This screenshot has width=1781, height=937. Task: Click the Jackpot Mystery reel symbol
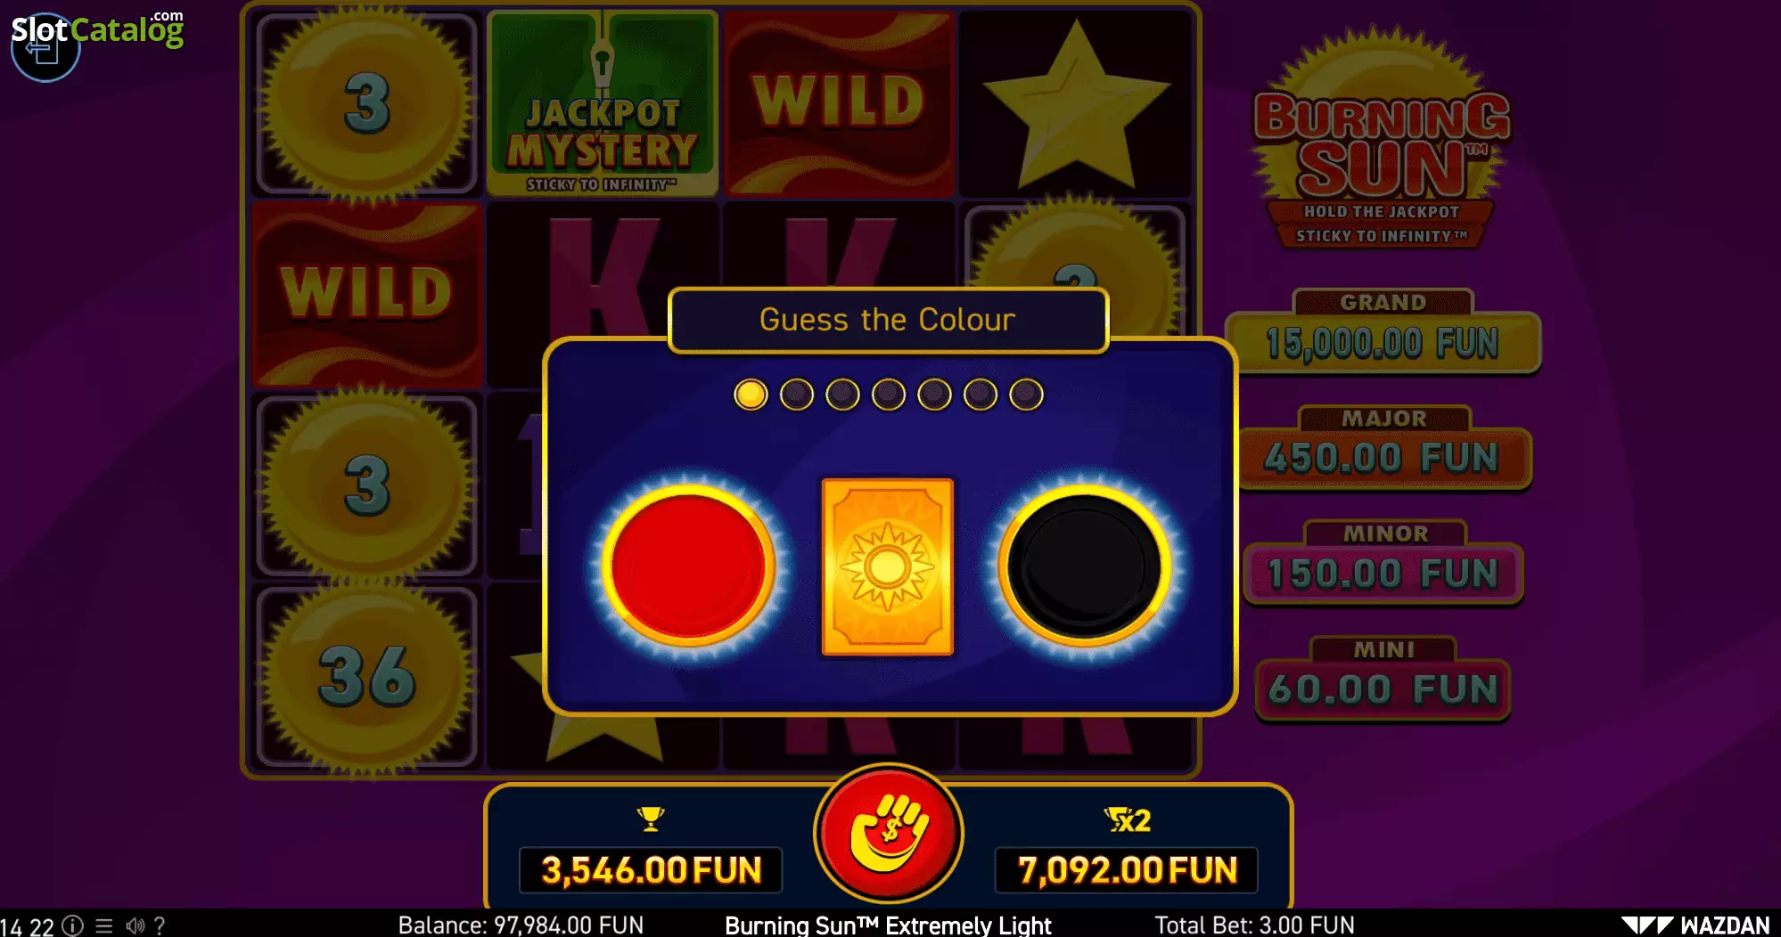(603, 102)
